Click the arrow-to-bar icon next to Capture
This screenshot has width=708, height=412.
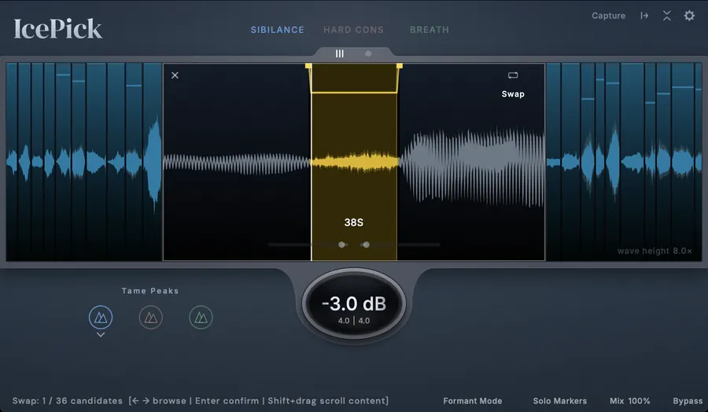click(x=644, y=16)
